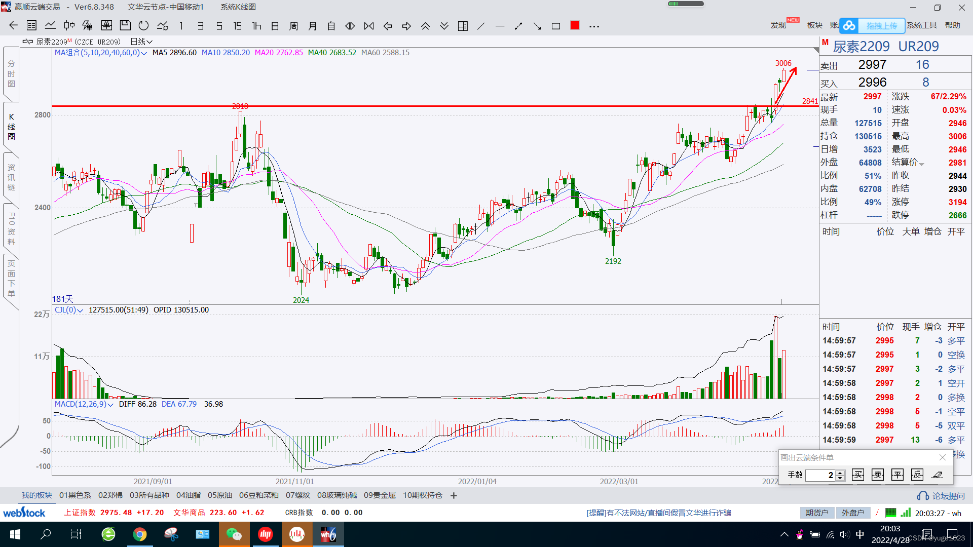973x547 pixels.
Task: Click the eraser icon in condition order panel
Action: click(x=938, y=475)
